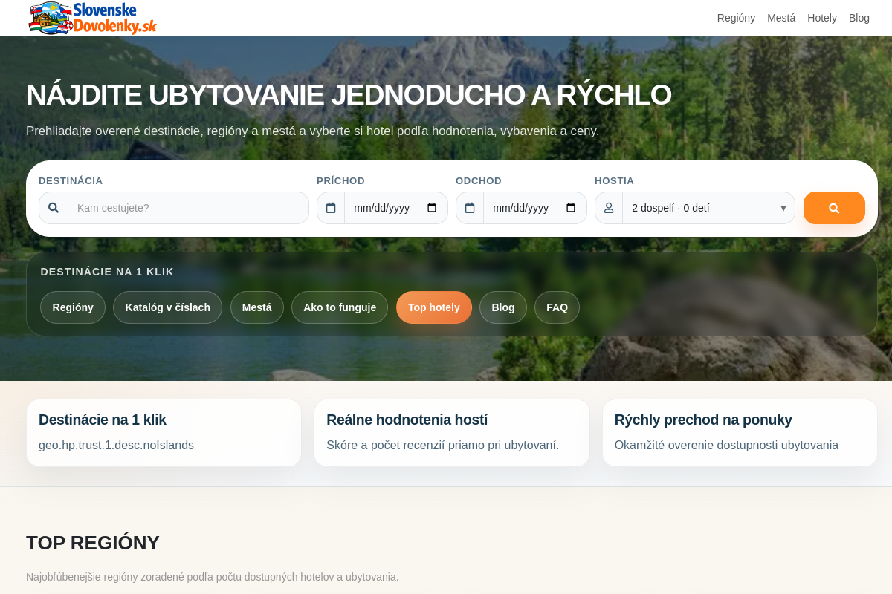Click the TOP REGIÓNY heading

coord(93,543)
